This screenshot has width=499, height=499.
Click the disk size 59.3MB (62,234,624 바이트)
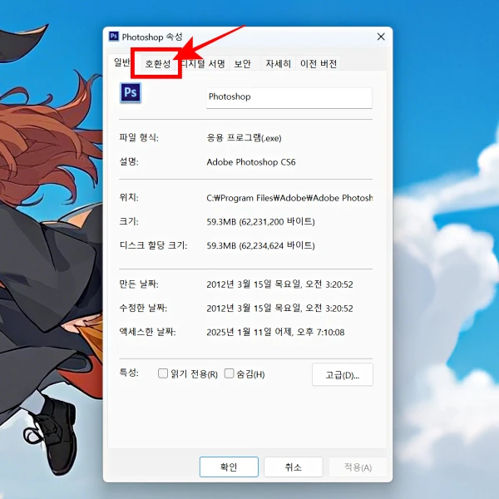tap(260, 245)
